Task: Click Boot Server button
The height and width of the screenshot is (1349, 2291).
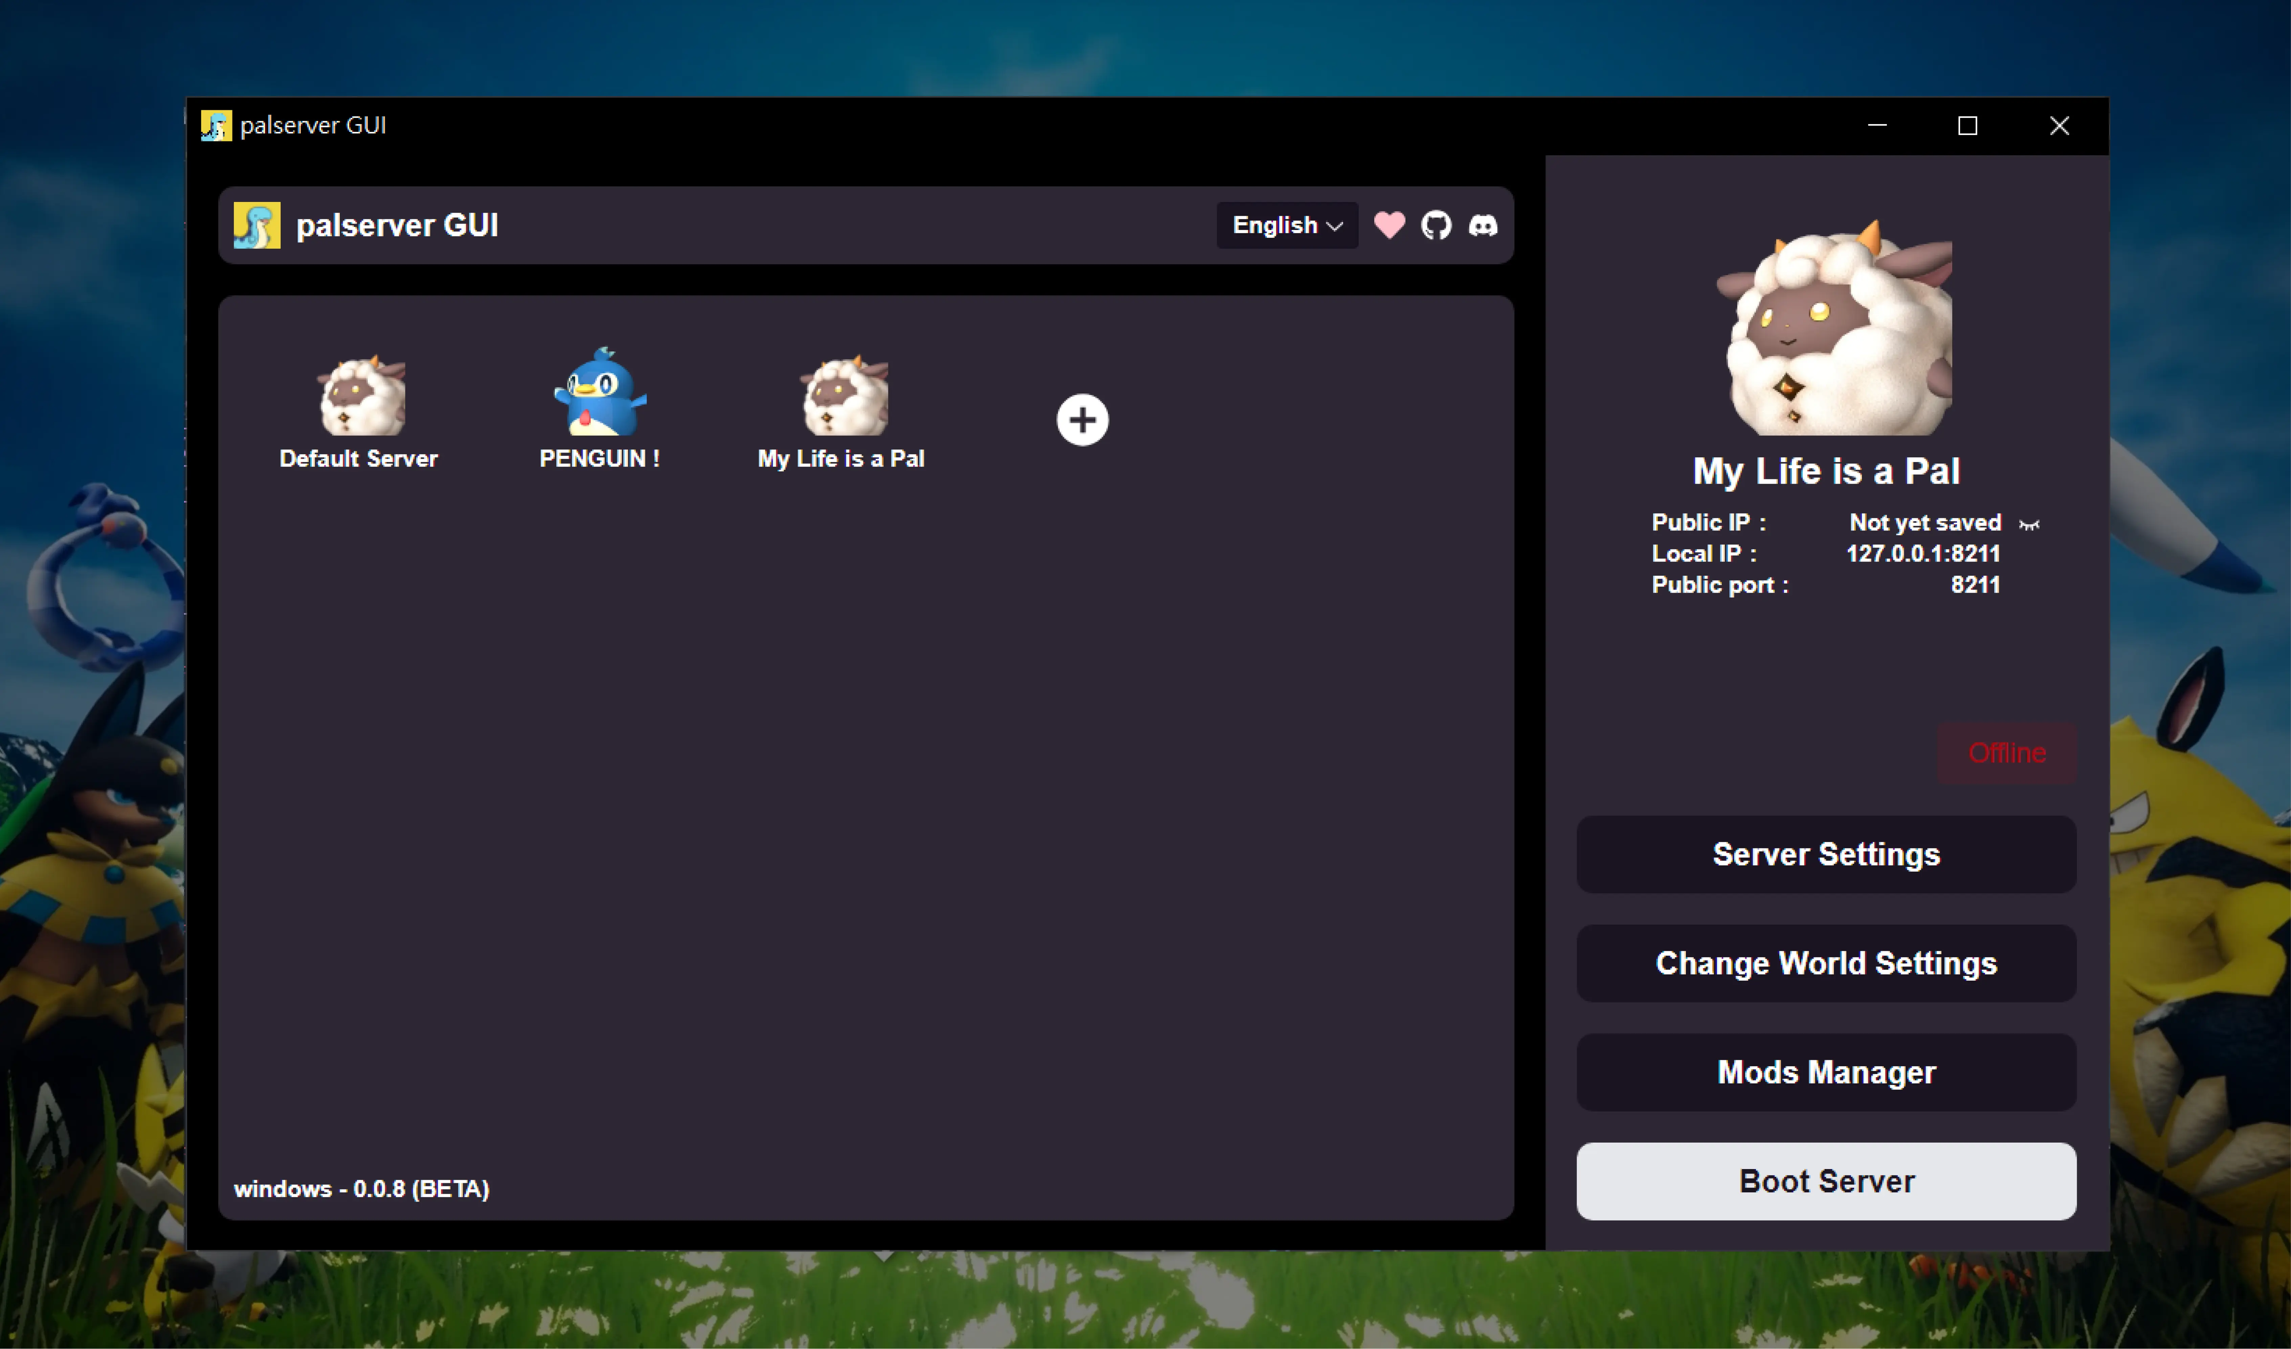Action: click(x=1826, y=1182)
